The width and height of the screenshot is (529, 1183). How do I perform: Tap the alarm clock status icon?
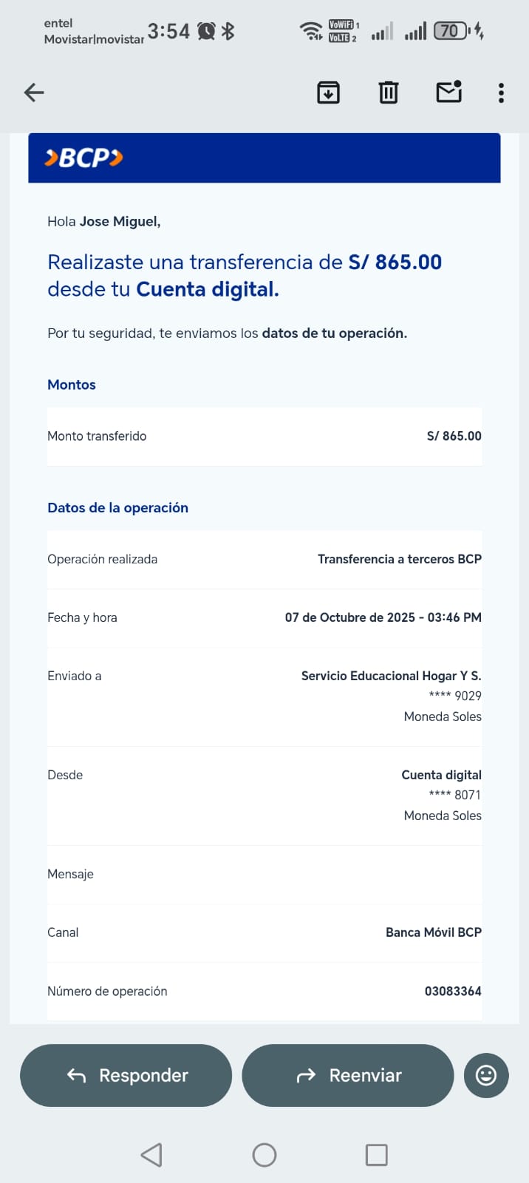(x=207, y=31)
